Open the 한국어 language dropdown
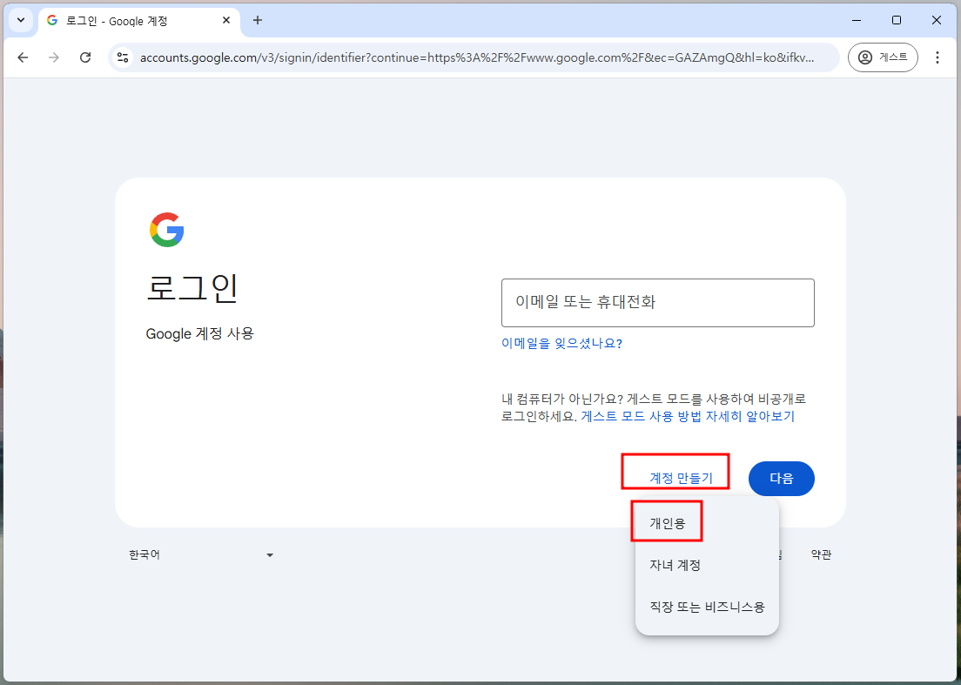Image resolution: width=961 pixels, height=685 pixels. 201,555
